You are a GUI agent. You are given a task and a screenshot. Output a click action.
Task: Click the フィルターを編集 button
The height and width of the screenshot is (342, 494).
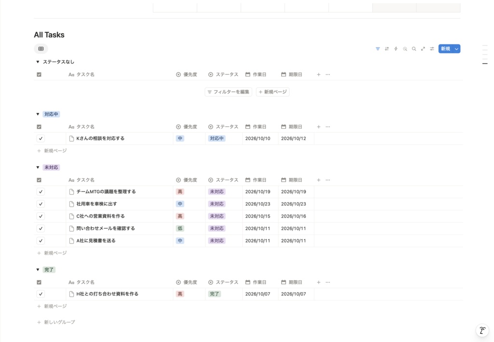pyautogui.click(x=228, y=92)
